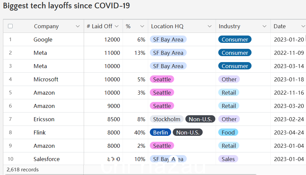Click the Company column header label
306x175 pixels.
46,26
